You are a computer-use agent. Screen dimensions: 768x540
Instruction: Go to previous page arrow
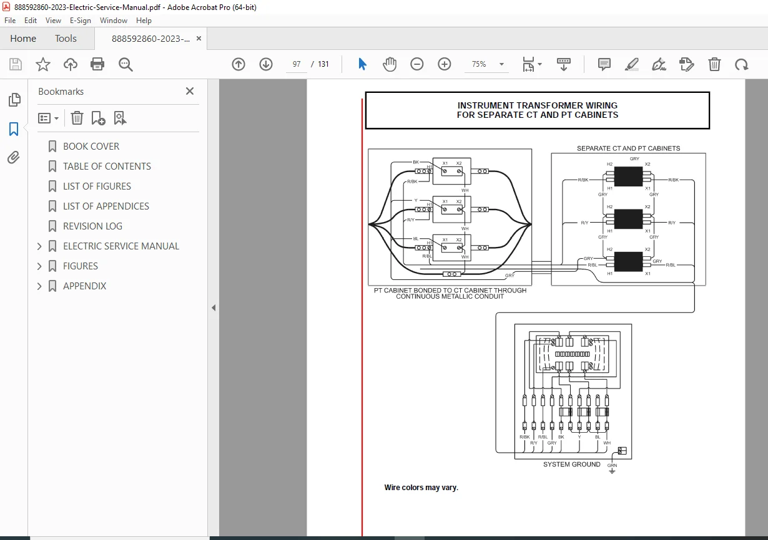tap(239, 64)
